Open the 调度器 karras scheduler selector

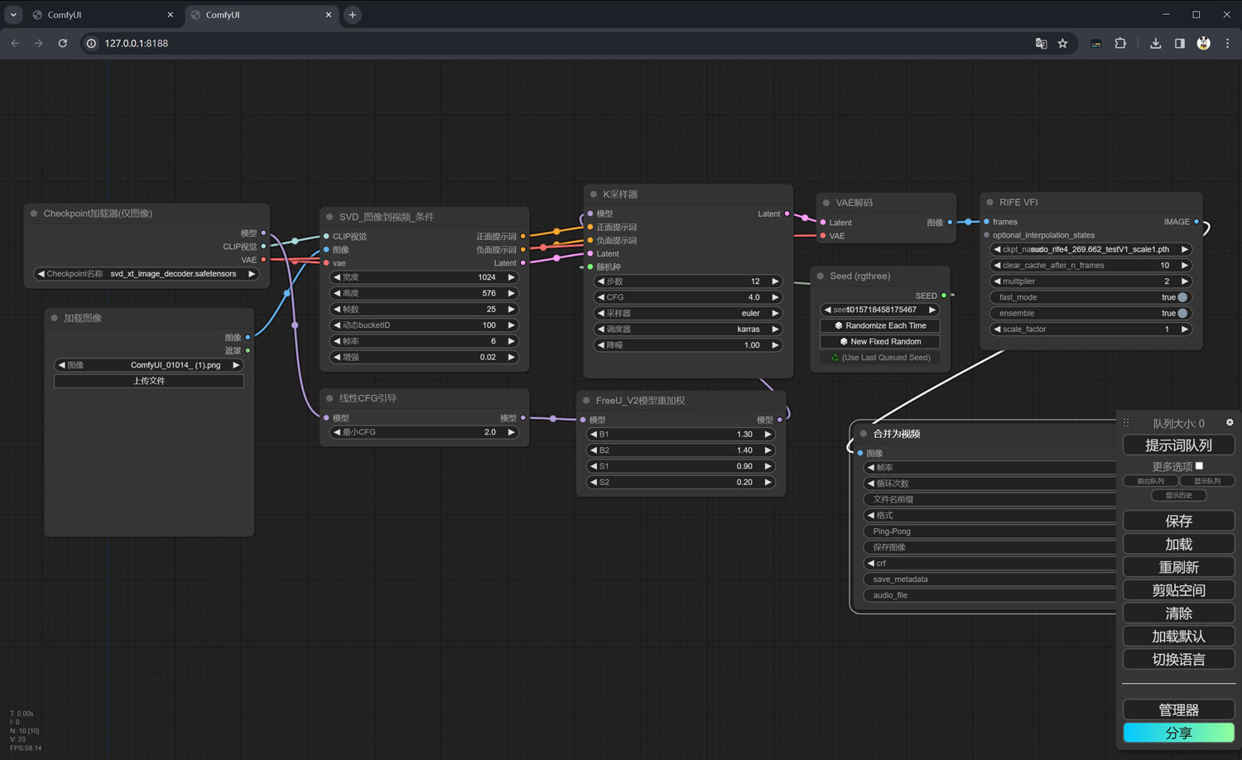pyautogui.click(x=687, y=329)
